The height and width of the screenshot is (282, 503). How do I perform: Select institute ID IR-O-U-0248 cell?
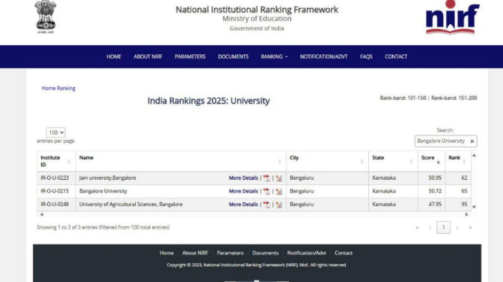pos(55,204)
